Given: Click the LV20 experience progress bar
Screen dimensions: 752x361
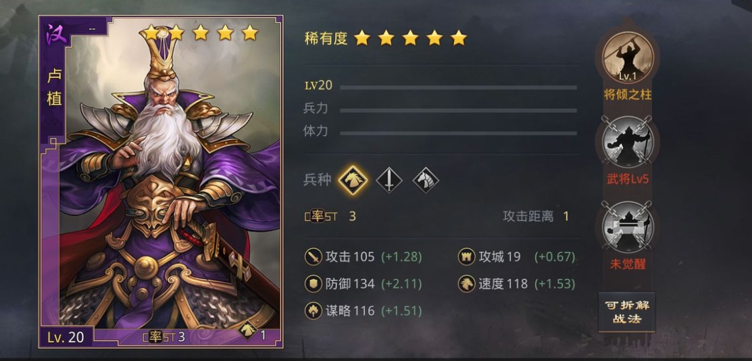Looking at the screenshot, I should click(x=459, y=87).
